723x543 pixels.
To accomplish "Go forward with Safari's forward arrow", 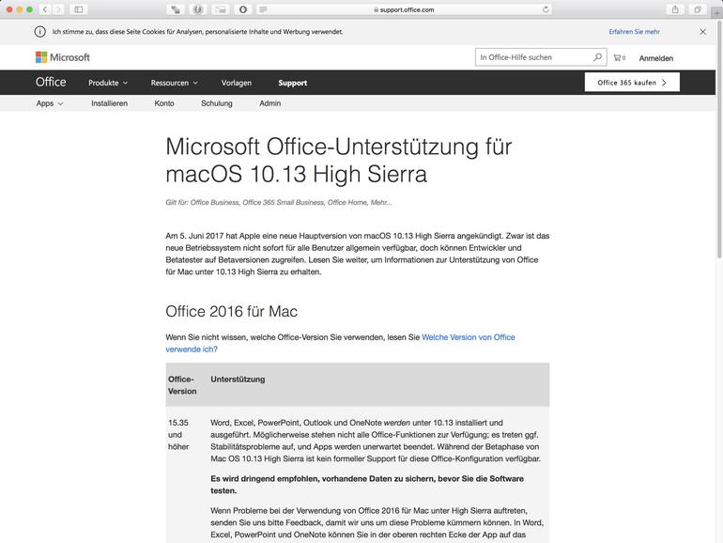I will [x=58, y=9].
